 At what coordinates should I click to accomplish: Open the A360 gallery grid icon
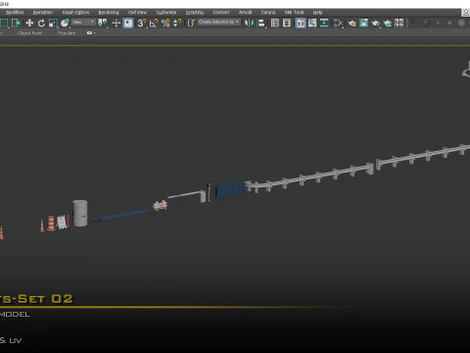pos(399,23)
